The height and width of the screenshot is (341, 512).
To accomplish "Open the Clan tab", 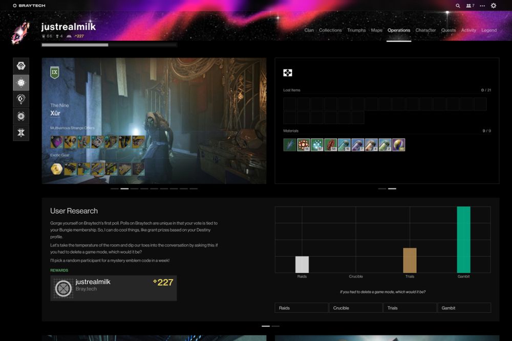I will (x=309, y=30).
